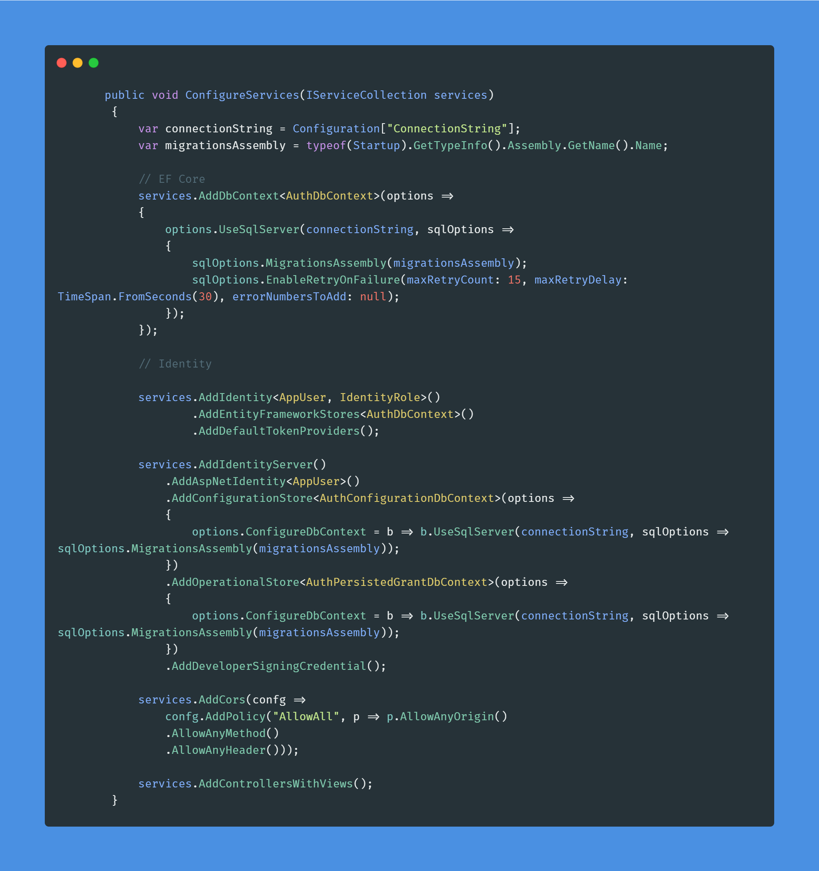The image size is (819, 871).
Task: Click AddControllersWithViews call
Action: tap(275, 783)
